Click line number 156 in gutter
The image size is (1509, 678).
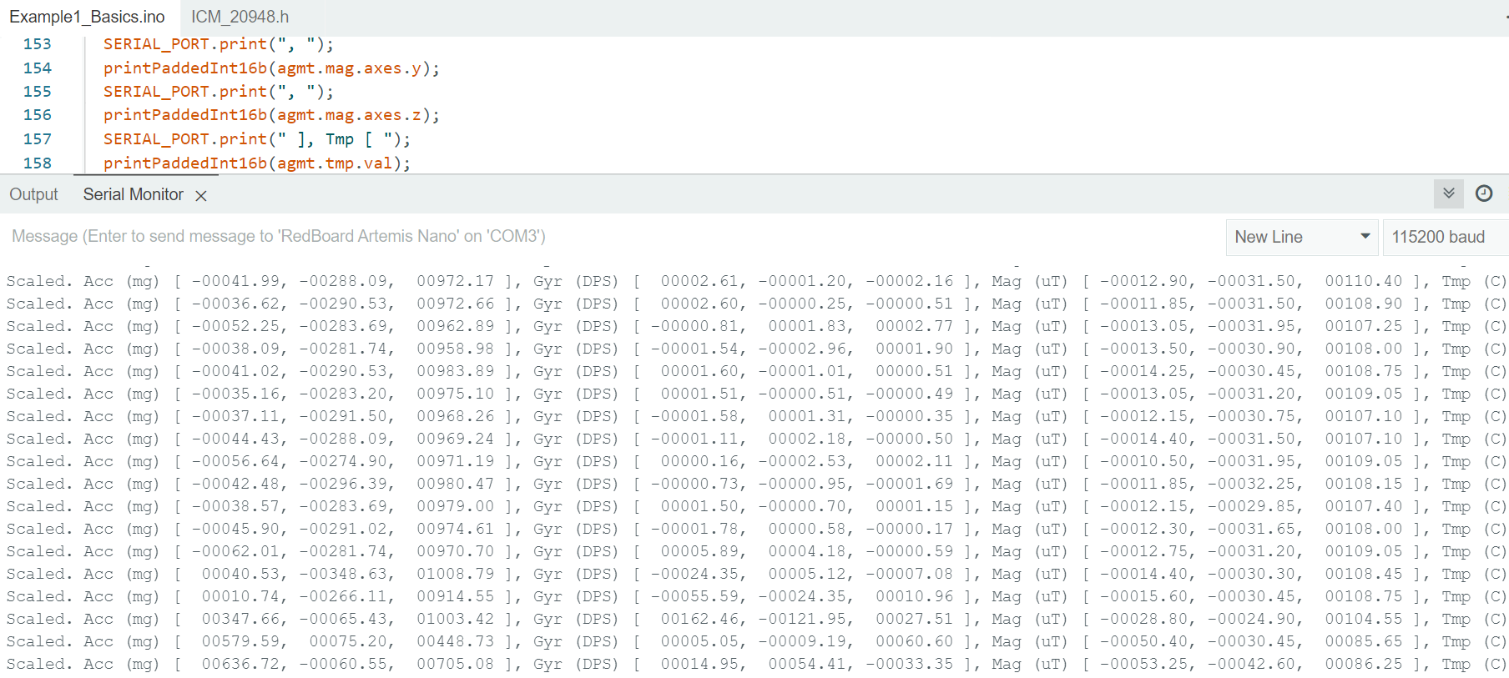38,115
